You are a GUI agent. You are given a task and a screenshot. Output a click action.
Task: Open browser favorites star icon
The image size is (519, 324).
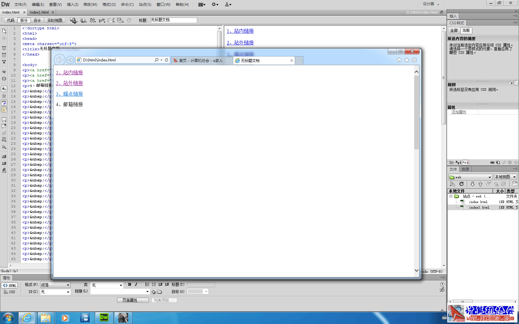[407, 60]
